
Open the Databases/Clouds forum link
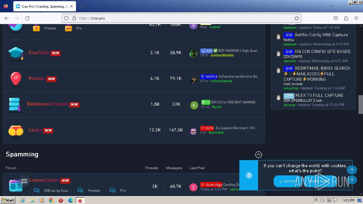coord(47,104)
